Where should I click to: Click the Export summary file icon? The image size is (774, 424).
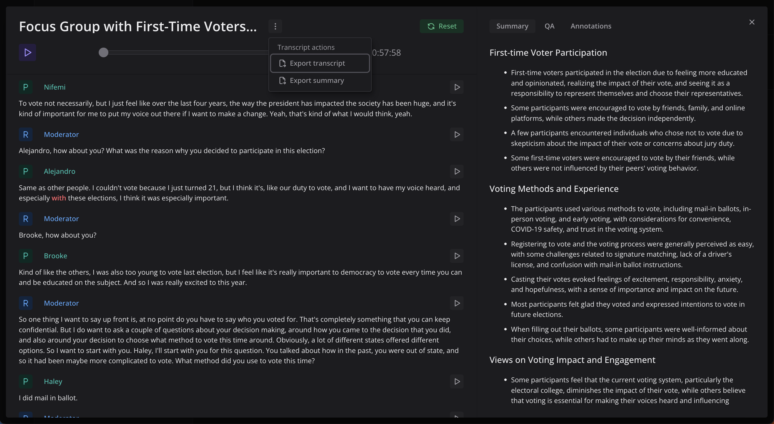pos(282,80)
